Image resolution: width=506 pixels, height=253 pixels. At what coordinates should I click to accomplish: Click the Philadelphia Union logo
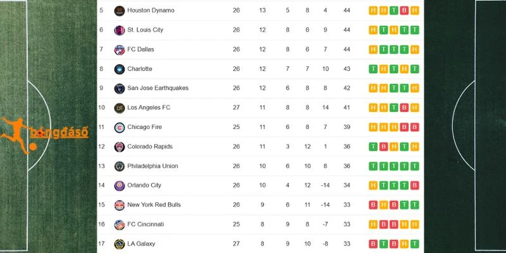point(120,166)
